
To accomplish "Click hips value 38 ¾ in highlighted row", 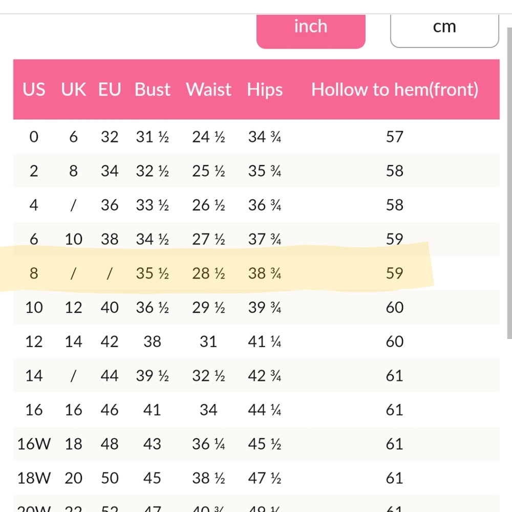I will click(x=265, y=273).
